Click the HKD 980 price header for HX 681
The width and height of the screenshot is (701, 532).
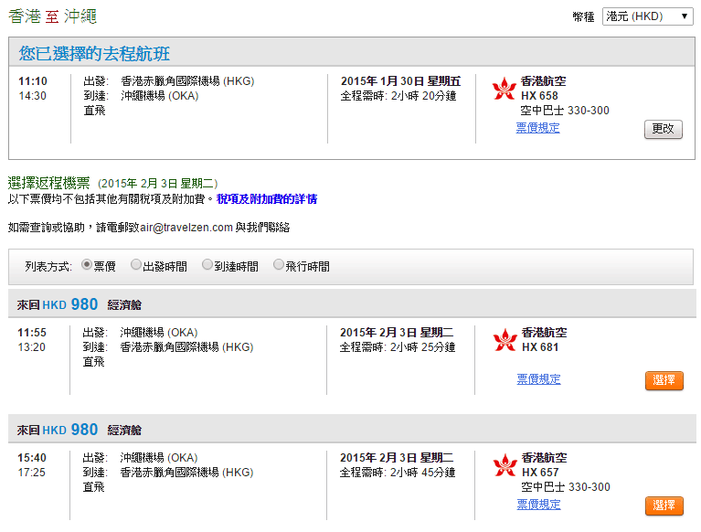(x=69, y=304)
